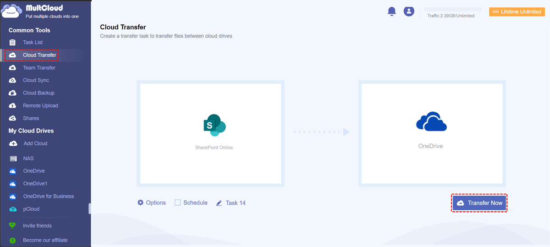Open Cloud Backup menu item
This screenshot has height=247, width=550.
click(38, 93)
